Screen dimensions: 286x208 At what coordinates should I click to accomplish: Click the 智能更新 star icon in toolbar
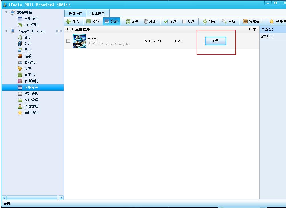(x=272, y=21)
